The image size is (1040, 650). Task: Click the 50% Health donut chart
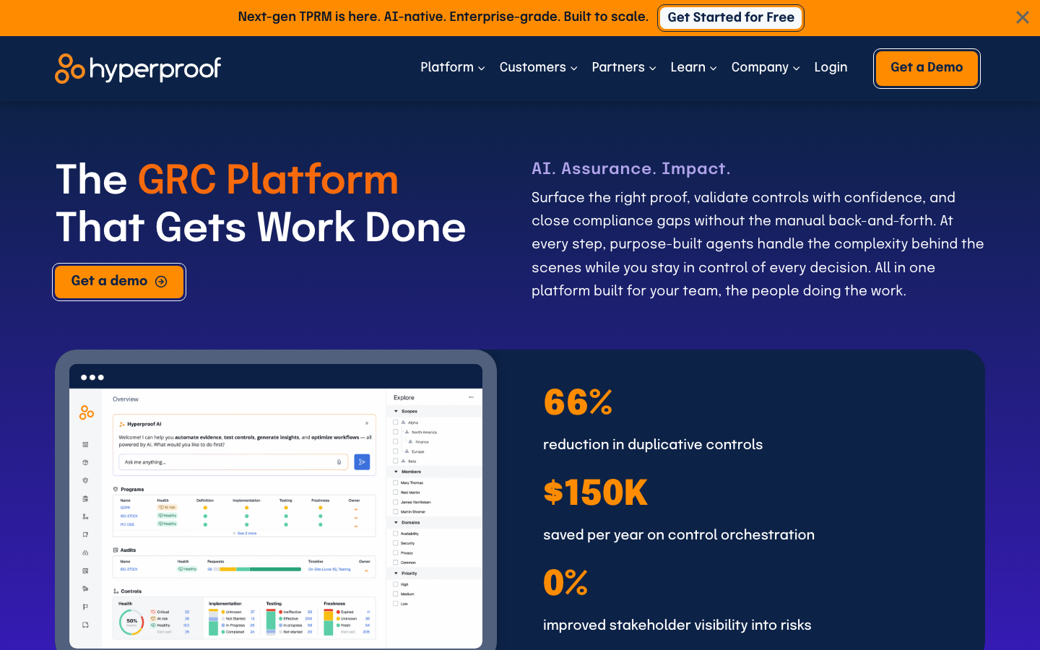coord(131,621)
